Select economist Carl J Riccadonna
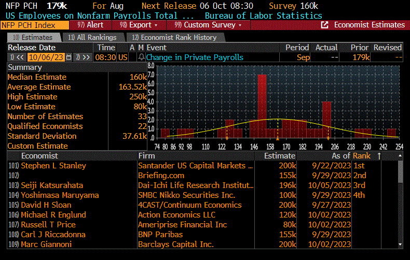This screenshot has height=260, width=410. click(53, 235)
